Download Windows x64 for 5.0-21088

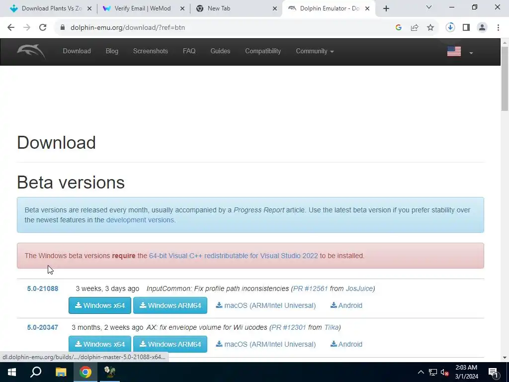point(100,305)
